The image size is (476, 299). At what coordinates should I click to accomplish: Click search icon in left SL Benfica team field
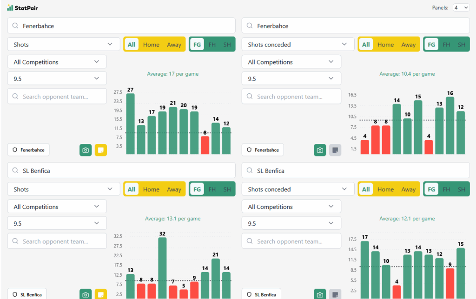pyautogui.click(x=15, y=170)
